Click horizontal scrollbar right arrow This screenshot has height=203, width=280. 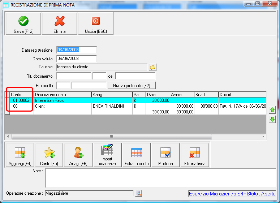[x=263, y=137]
